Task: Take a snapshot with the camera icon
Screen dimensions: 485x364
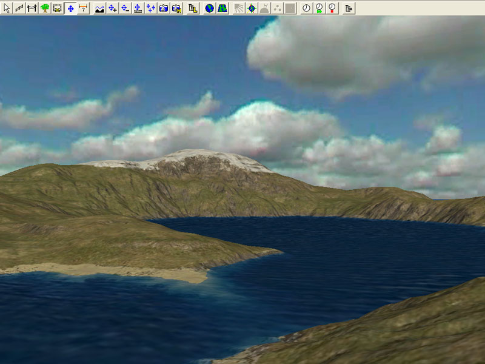Action: pyautogui.click(x=164, y=8)
